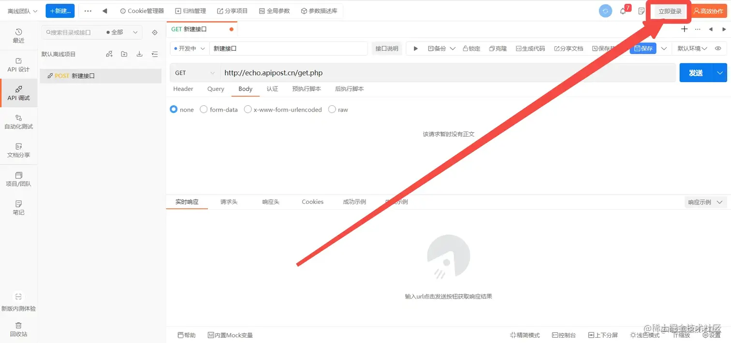731x343 pixels.
Task: Expand the 备份 dropdown arrow
Action: 453,48
